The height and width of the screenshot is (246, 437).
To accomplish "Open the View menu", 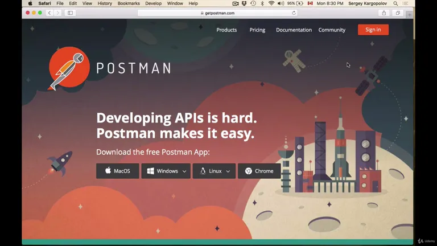I will (x=87, y=3).
